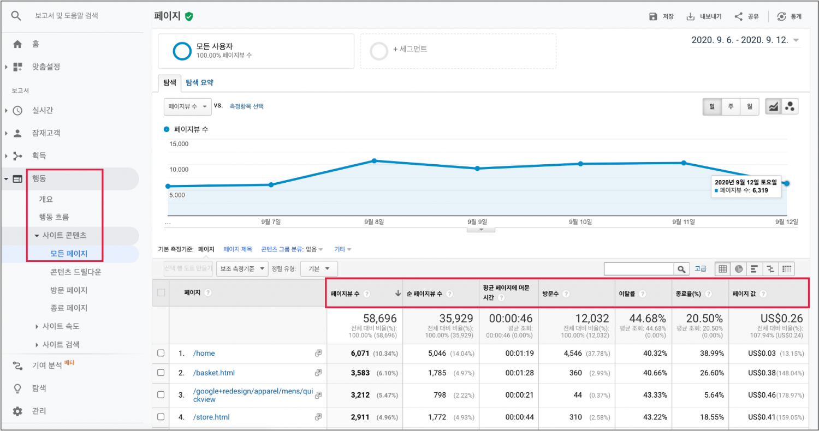819x431 pixels.
Task: Expand the 보조 측정기준 dropdown
Action: (242, 268)
